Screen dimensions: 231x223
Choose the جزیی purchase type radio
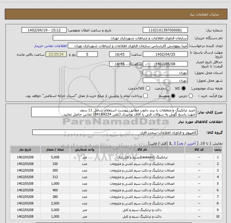[191, 96]
